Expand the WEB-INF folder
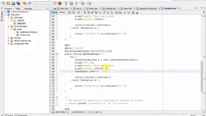The image size is (206, 116). [12, 20]
